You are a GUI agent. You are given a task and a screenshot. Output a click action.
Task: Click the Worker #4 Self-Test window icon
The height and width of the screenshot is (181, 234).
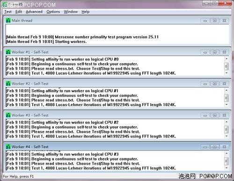[x=8, y=147]
